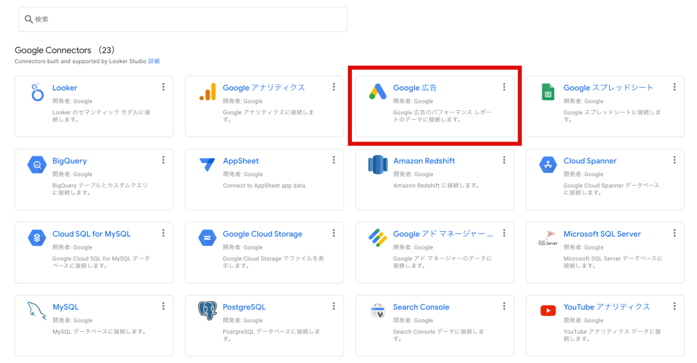Image resolution: width=697 pixels, height=363 pixels.
Task: Click the PostgreSQL elephant icon
Action: pos(208,311)
